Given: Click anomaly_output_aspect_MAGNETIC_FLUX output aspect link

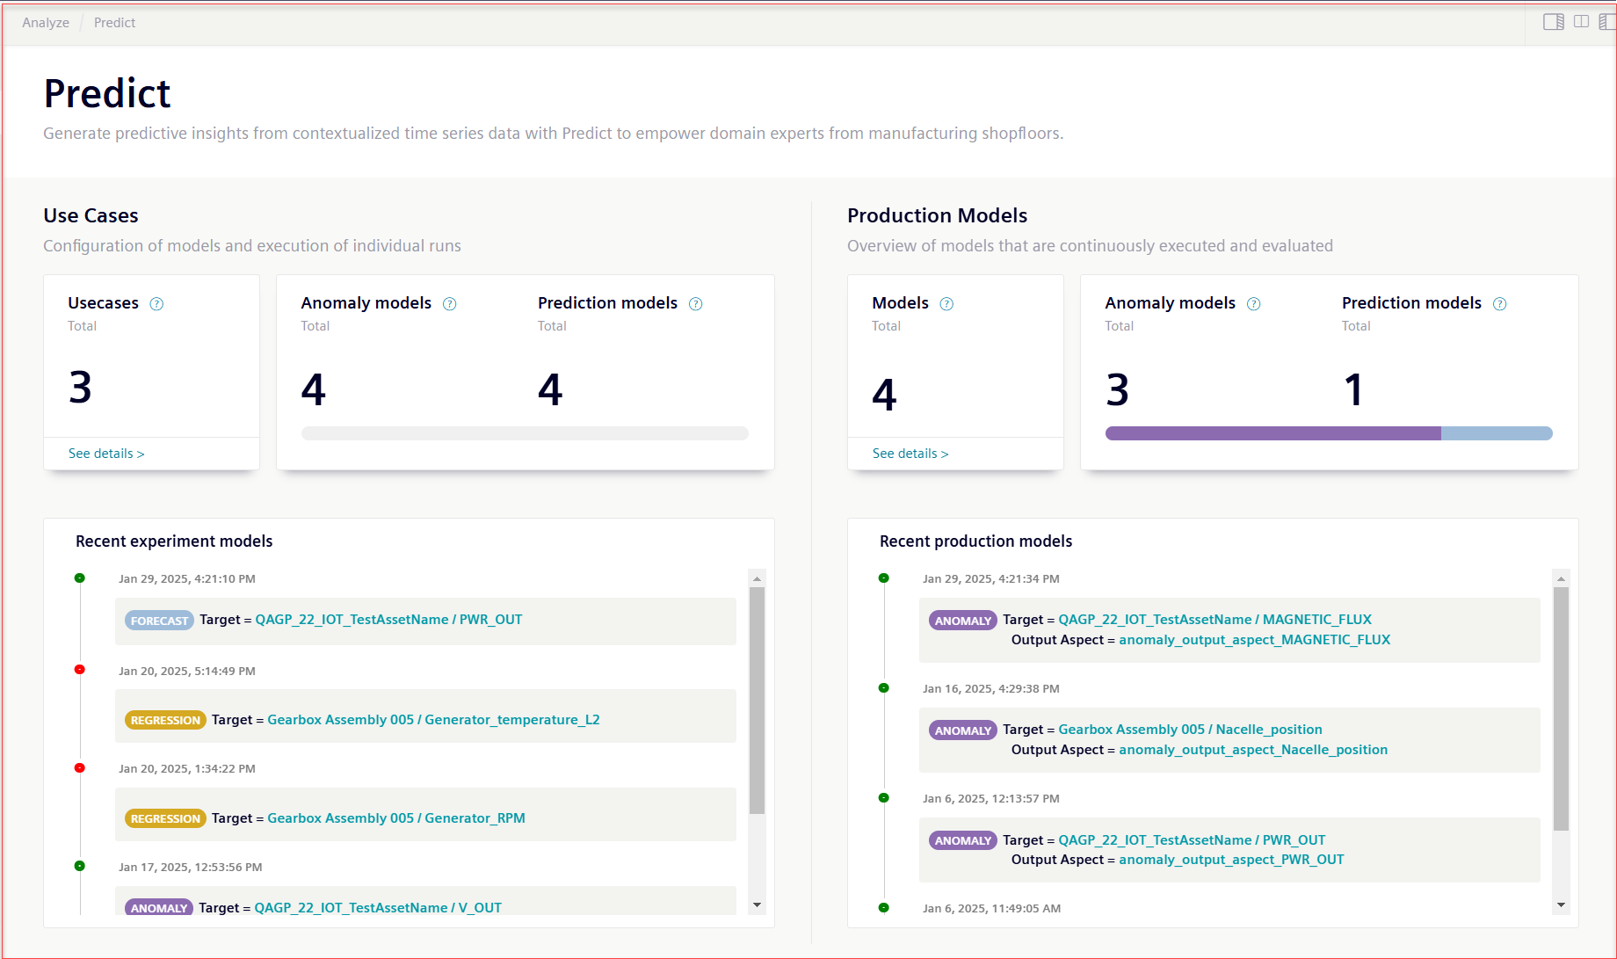Looking at the screenshot, I should (1254, 640).
